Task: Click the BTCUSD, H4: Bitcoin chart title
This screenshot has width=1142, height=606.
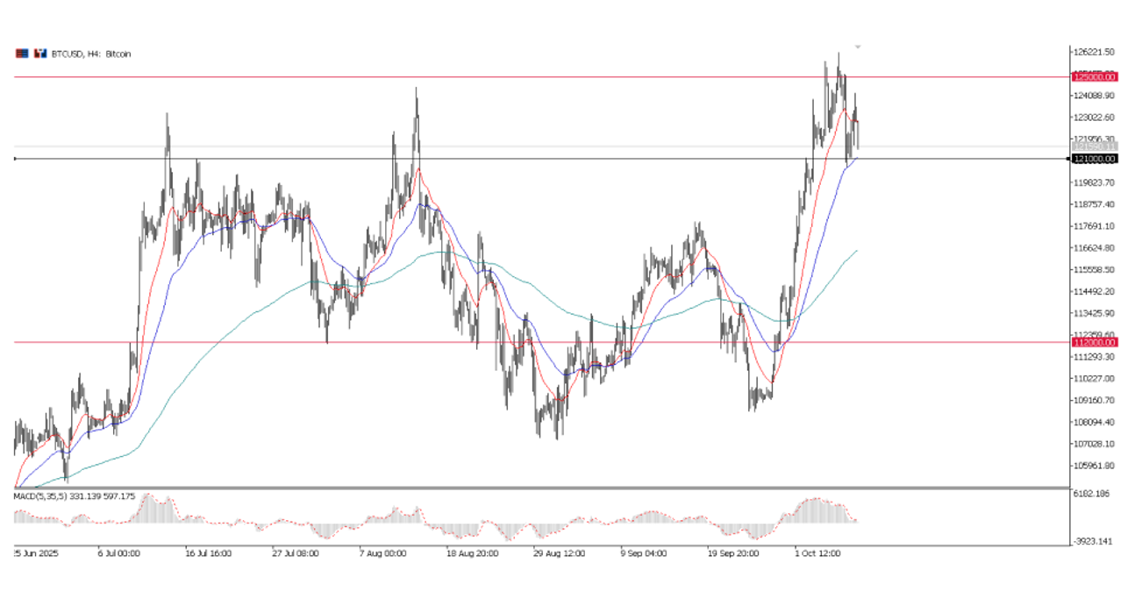Action: click(x=90, y=53)
